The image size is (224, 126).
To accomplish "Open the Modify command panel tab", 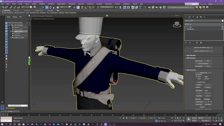I will coord(190,17).
